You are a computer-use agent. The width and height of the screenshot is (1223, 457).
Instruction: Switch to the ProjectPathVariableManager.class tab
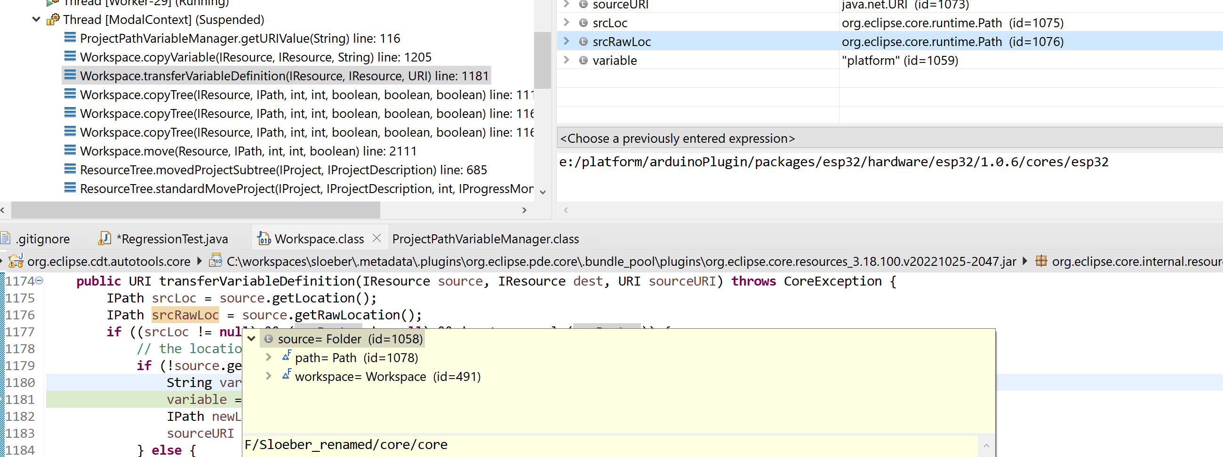coord(485,239)
